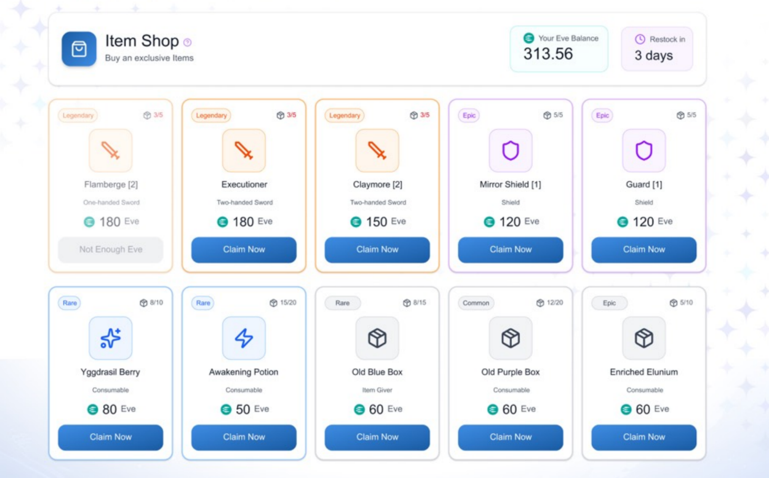Click the Yggdrasil Berry sparkle icon
Image resolution: width=769 pixels, height=478 pixels.
click(x=110, y=338)
